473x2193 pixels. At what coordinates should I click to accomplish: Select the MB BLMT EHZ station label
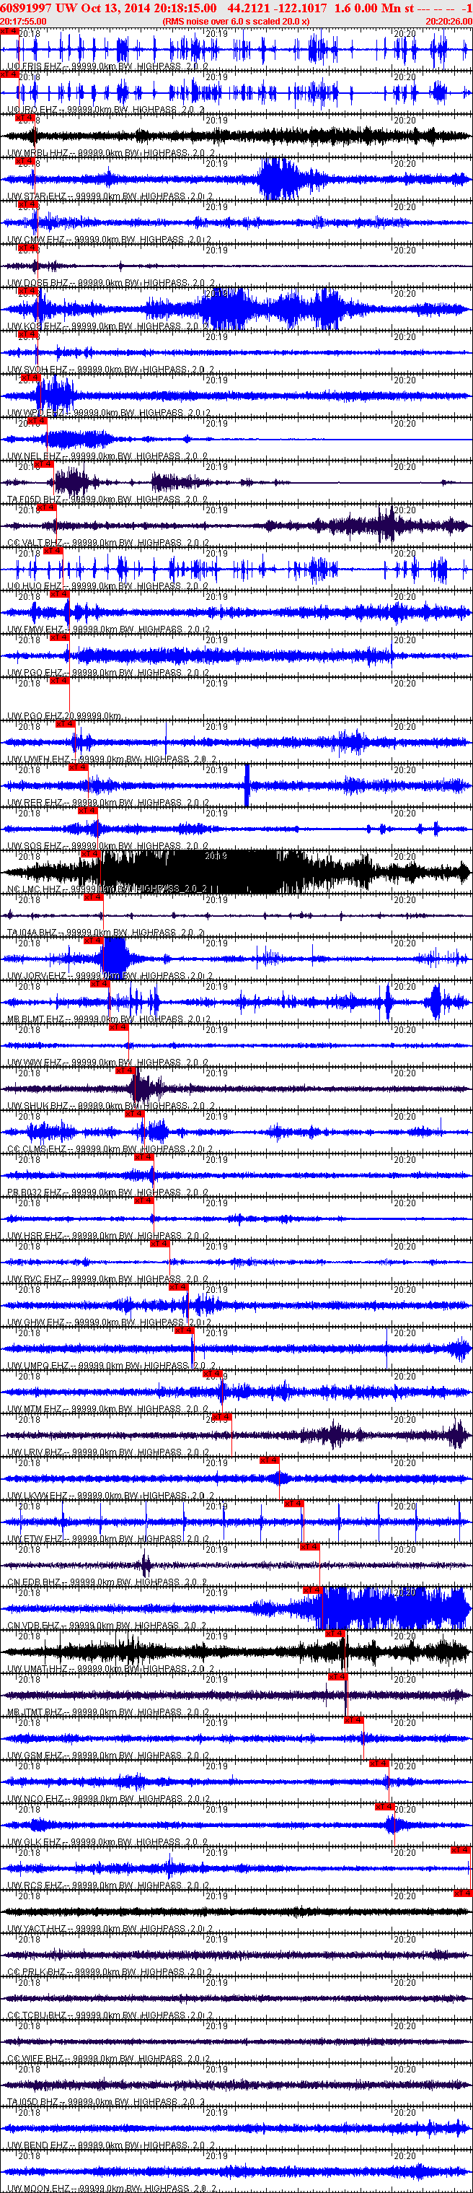click(x=37, y=1019)
